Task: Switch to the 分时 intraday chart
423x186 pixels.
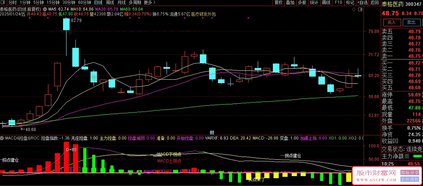Action: point(13,2)
